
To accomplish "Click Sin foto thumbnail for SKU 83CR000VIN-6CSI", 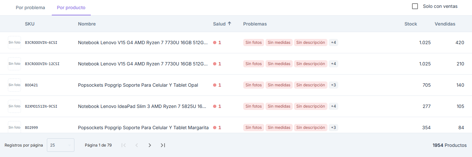I will (14, 43).
